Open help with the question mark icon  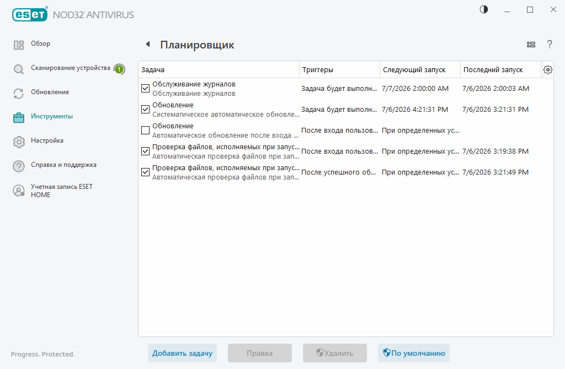(x=550, y=44)
